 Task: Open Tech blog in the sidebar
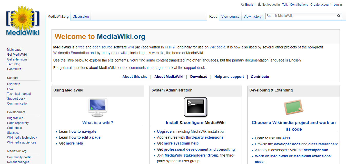14,64
